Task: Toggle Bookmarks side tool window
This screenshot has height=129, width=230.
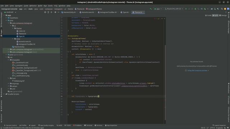Action: [1, 92]
